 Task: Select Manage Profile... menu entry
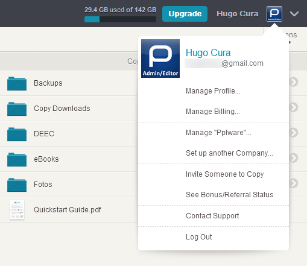[213, 91]
